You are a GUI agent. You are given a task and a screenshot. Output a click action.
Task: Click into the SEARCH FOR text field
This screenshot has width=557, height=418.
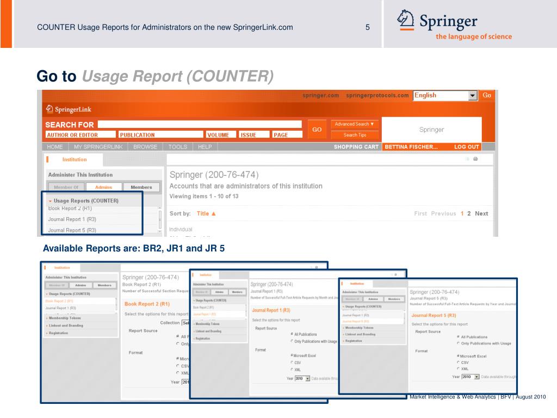(200, 124)
